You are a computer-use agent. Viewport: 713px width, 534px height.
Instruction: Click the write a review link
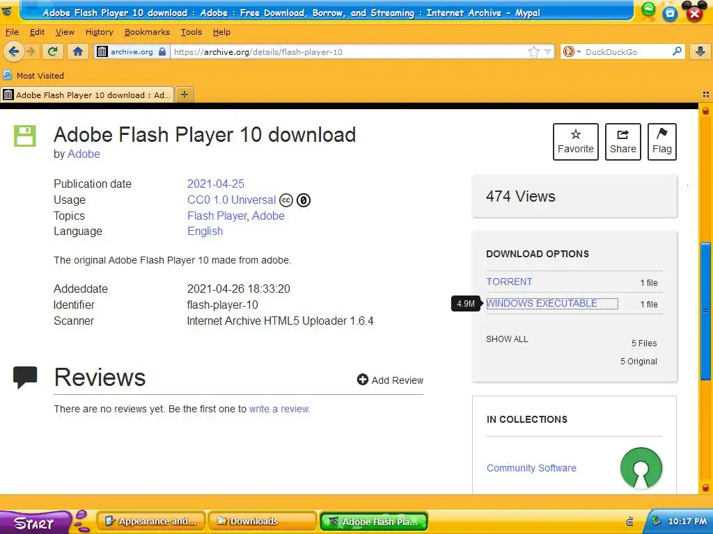279,409
